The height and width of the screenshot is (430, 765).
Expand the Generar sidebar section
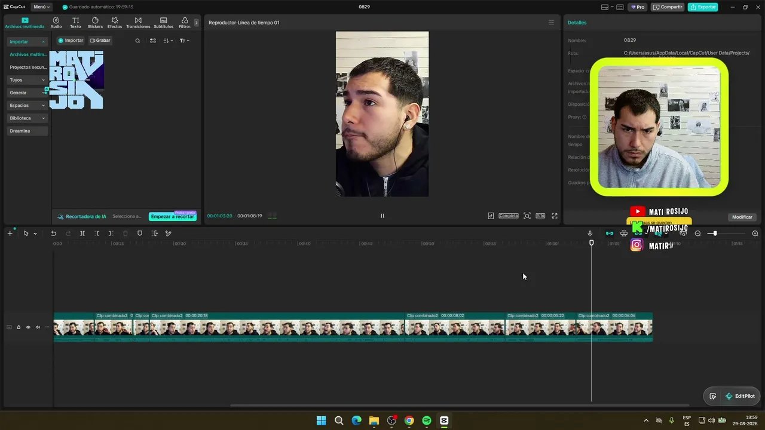[x=27, y=93]
